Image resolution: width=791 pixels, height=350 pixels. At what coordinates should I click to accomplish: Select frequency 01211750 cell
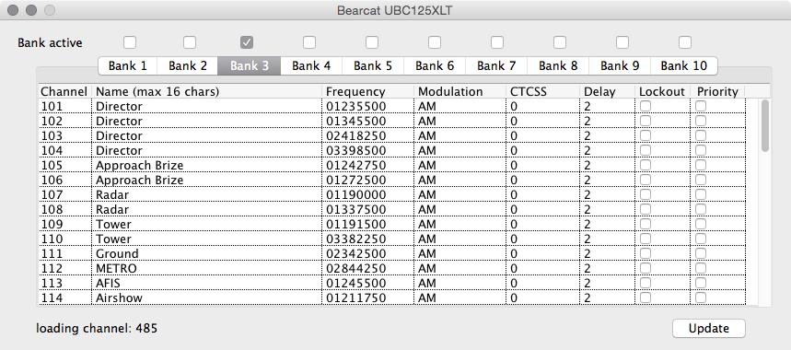click(x=367, y=297)
